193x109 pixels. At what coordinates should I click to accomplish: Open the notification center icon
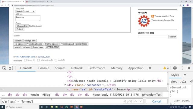tap(190, 107)
